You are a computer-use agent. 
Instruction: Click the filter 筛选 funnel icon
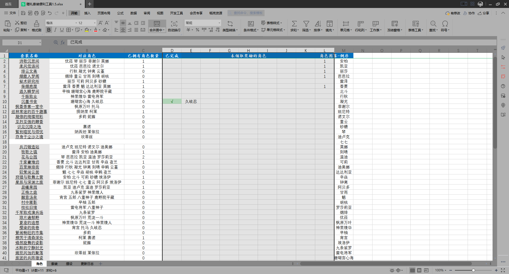pos(306,24)
